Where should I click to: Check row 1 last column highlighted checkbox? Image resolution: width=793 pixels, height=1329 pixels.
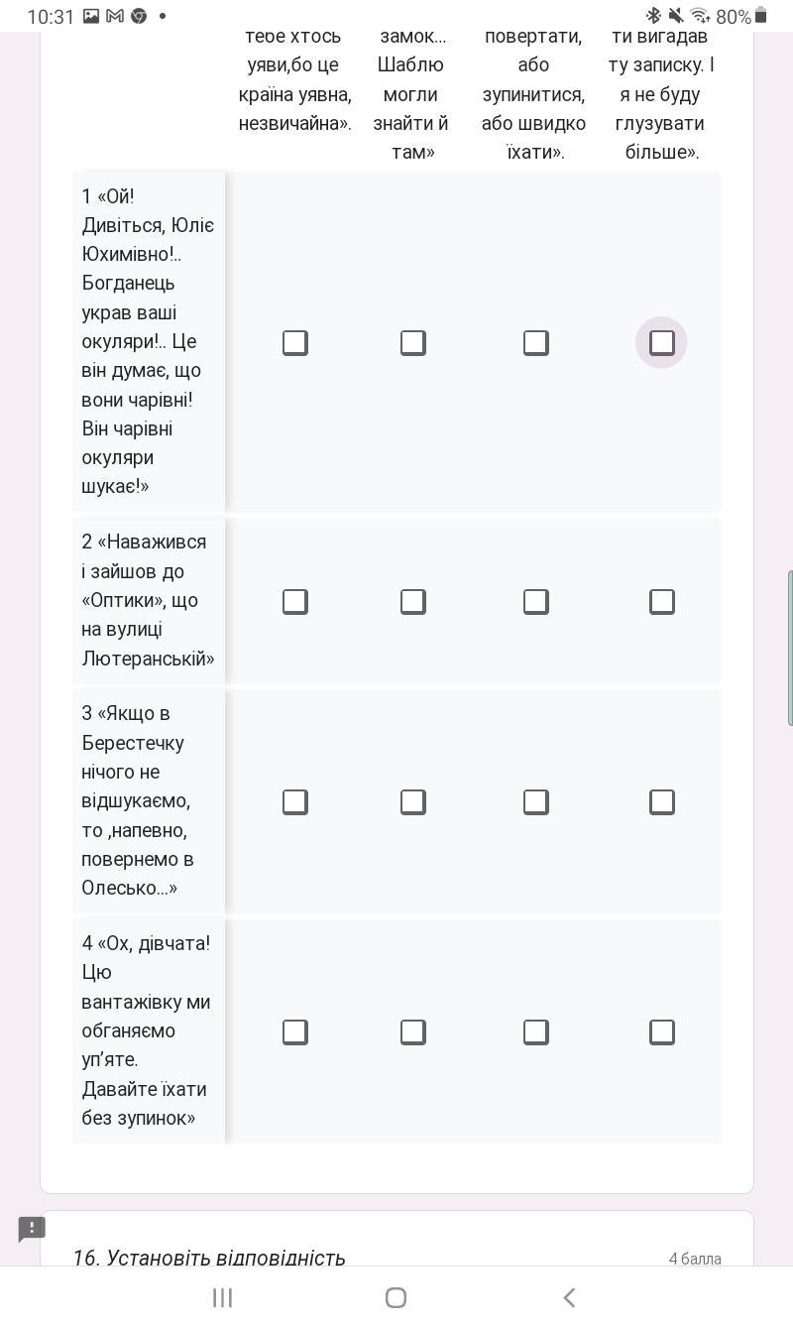pos(661,342)
